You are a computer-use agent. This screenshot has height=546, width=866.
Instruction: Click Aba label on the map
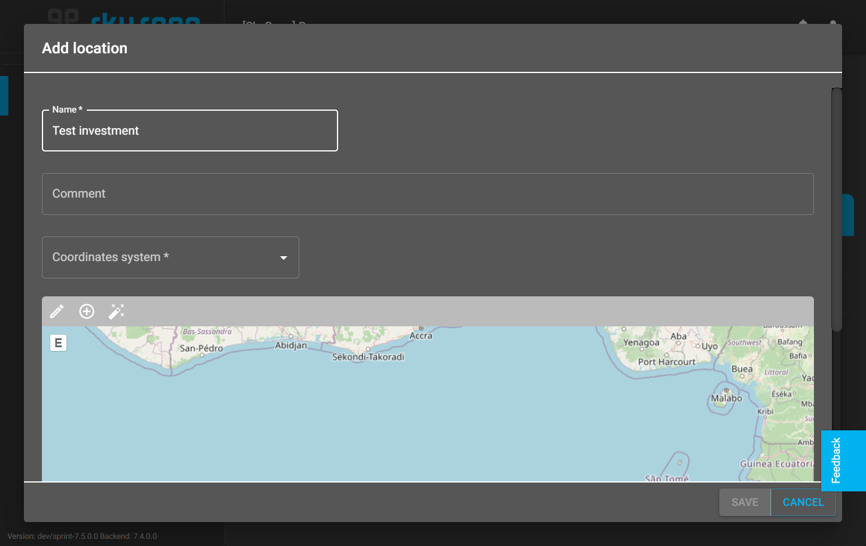[679, 336]
